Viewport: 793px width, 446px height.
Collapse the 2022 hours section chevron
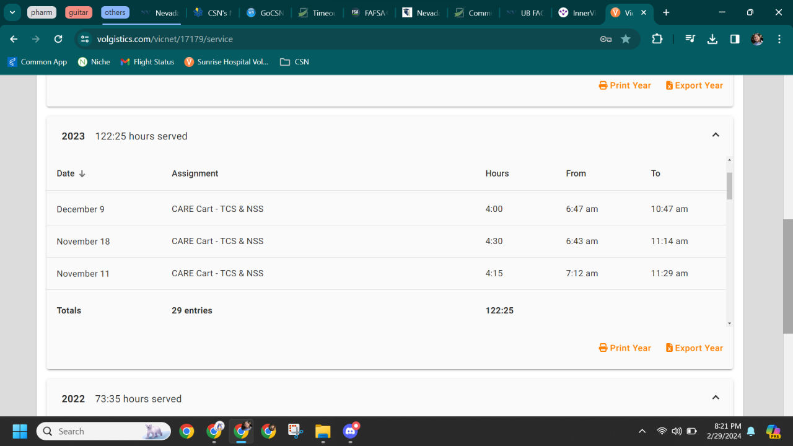716,398
